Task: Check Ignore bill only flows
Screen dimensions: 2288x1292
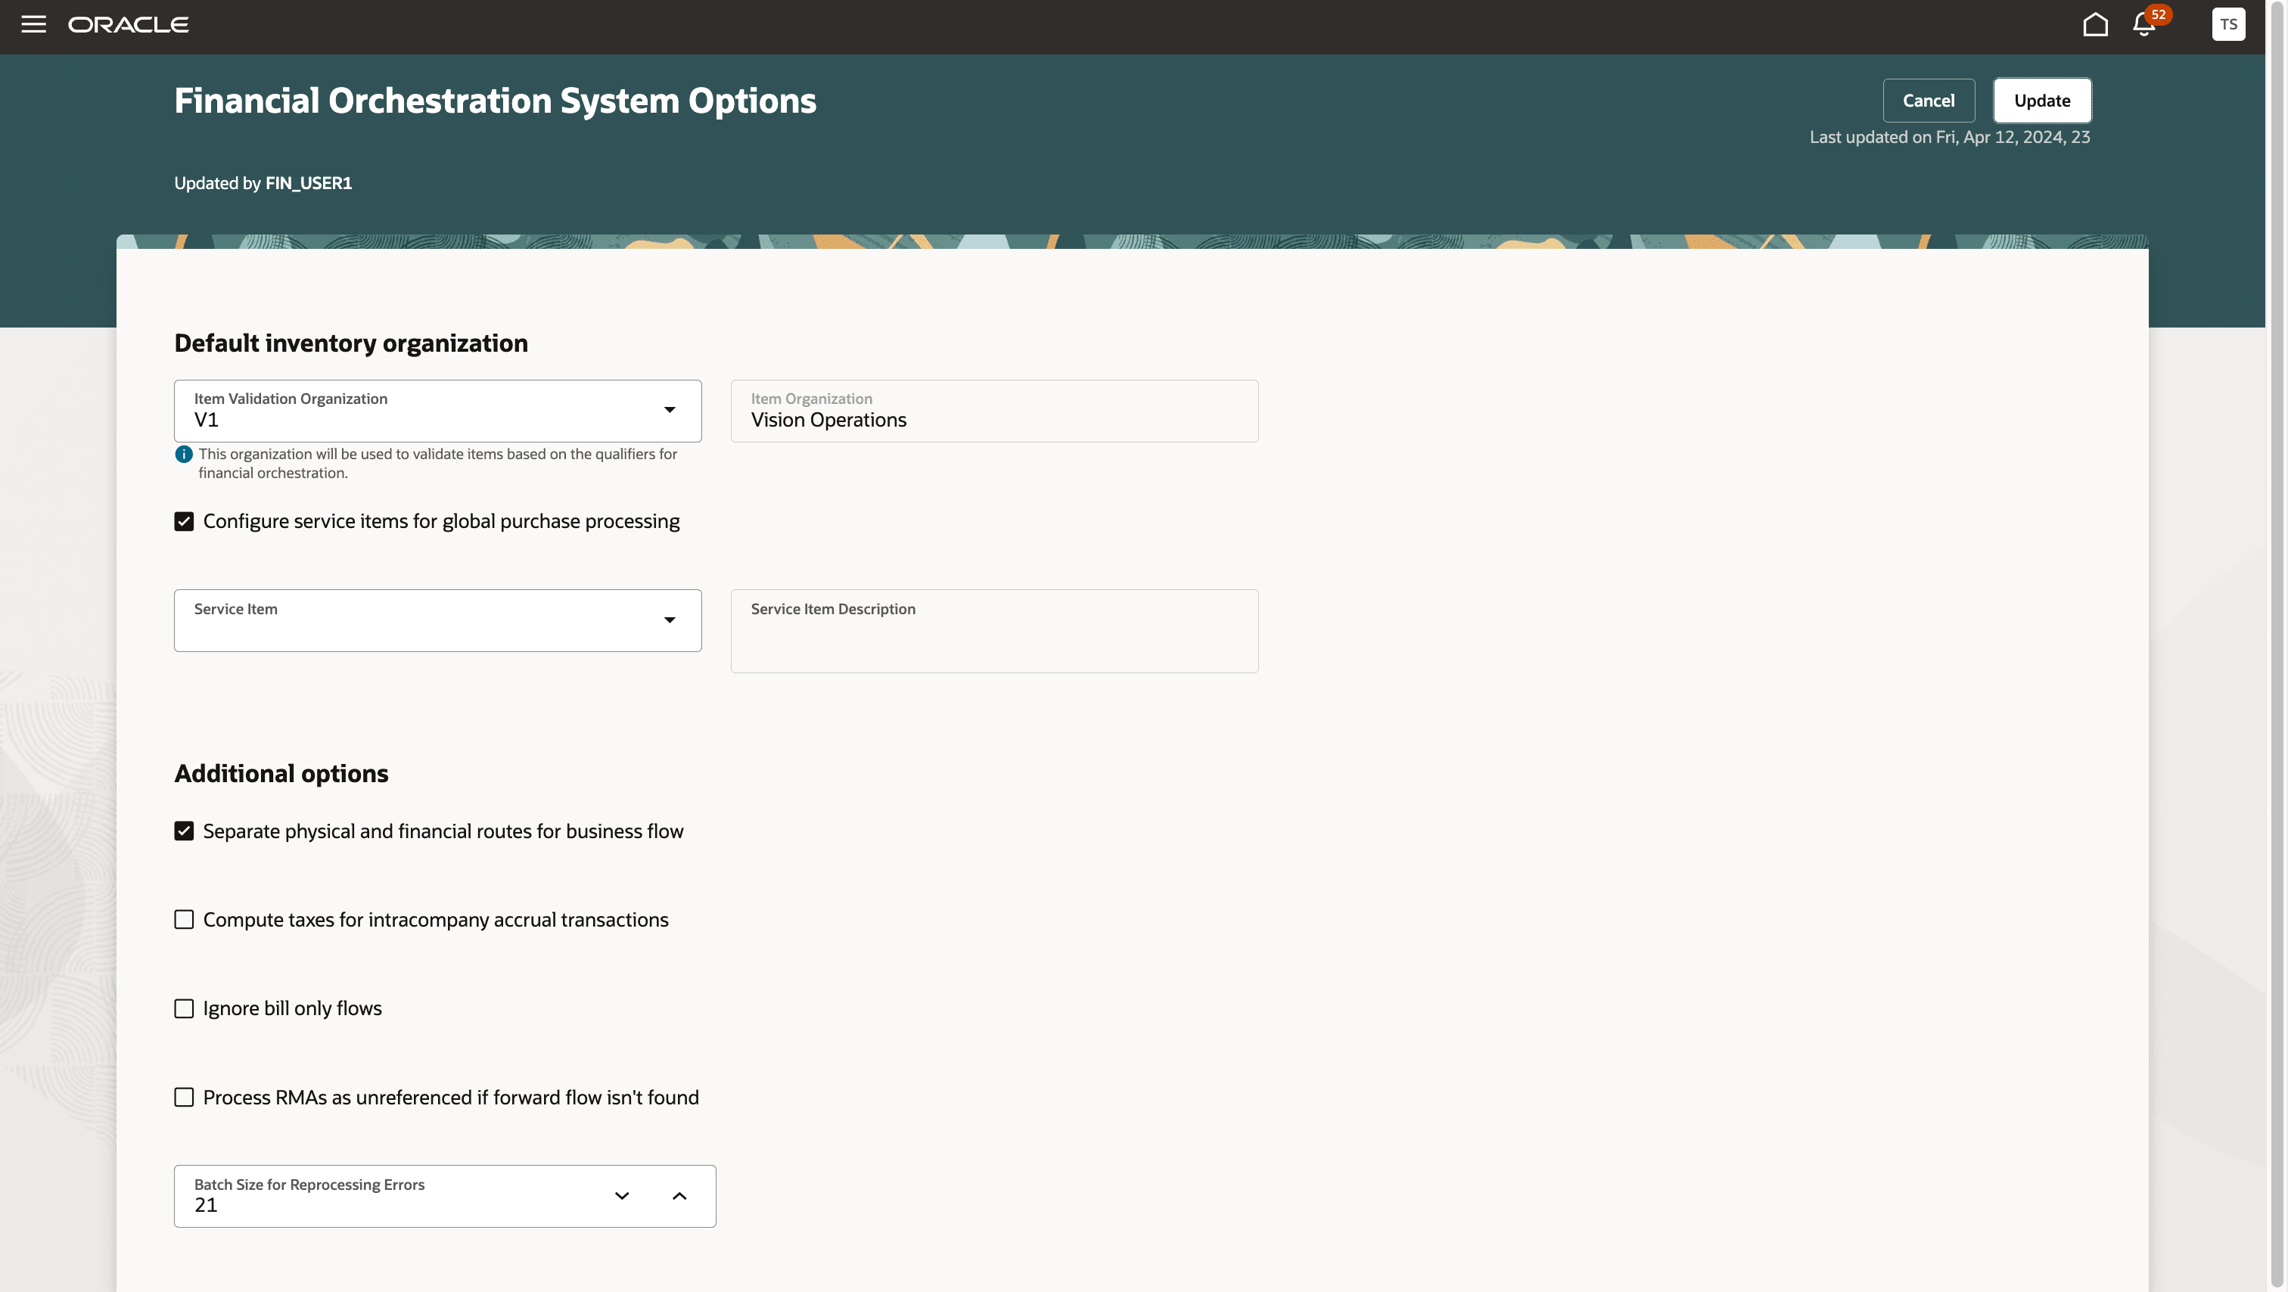Action: (x=184, y=1009)
